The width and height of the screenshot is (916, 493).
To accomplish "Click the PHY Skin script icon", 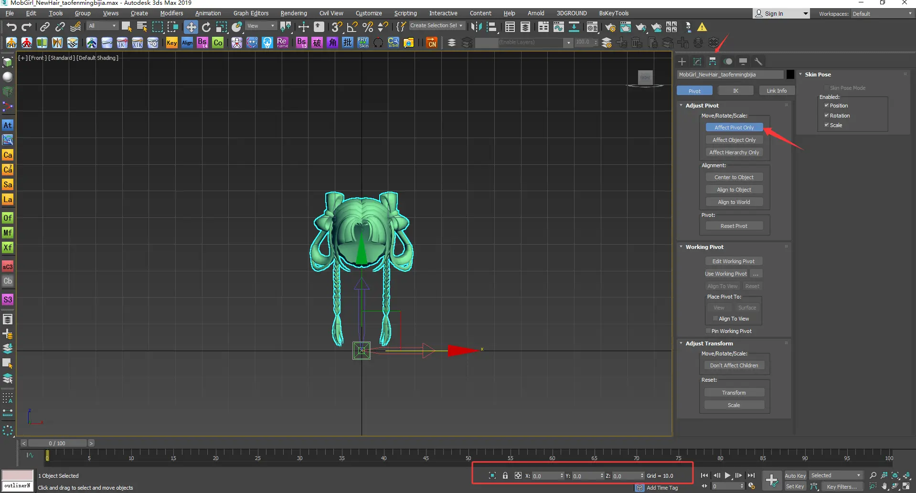I will 363,43.
